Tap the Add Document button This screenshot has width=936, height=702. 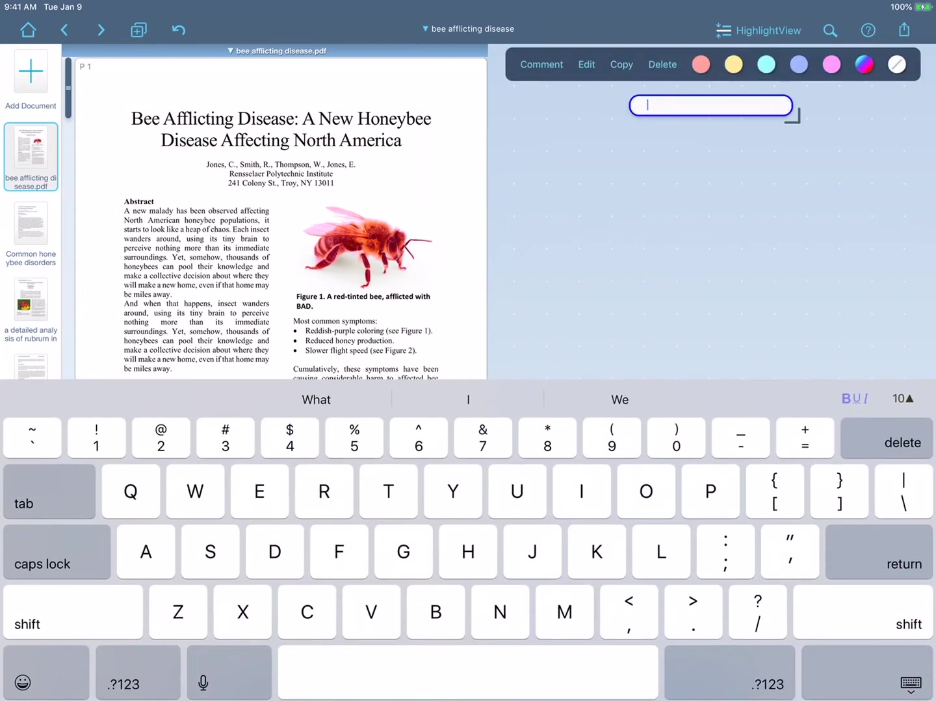pos(31,71)
